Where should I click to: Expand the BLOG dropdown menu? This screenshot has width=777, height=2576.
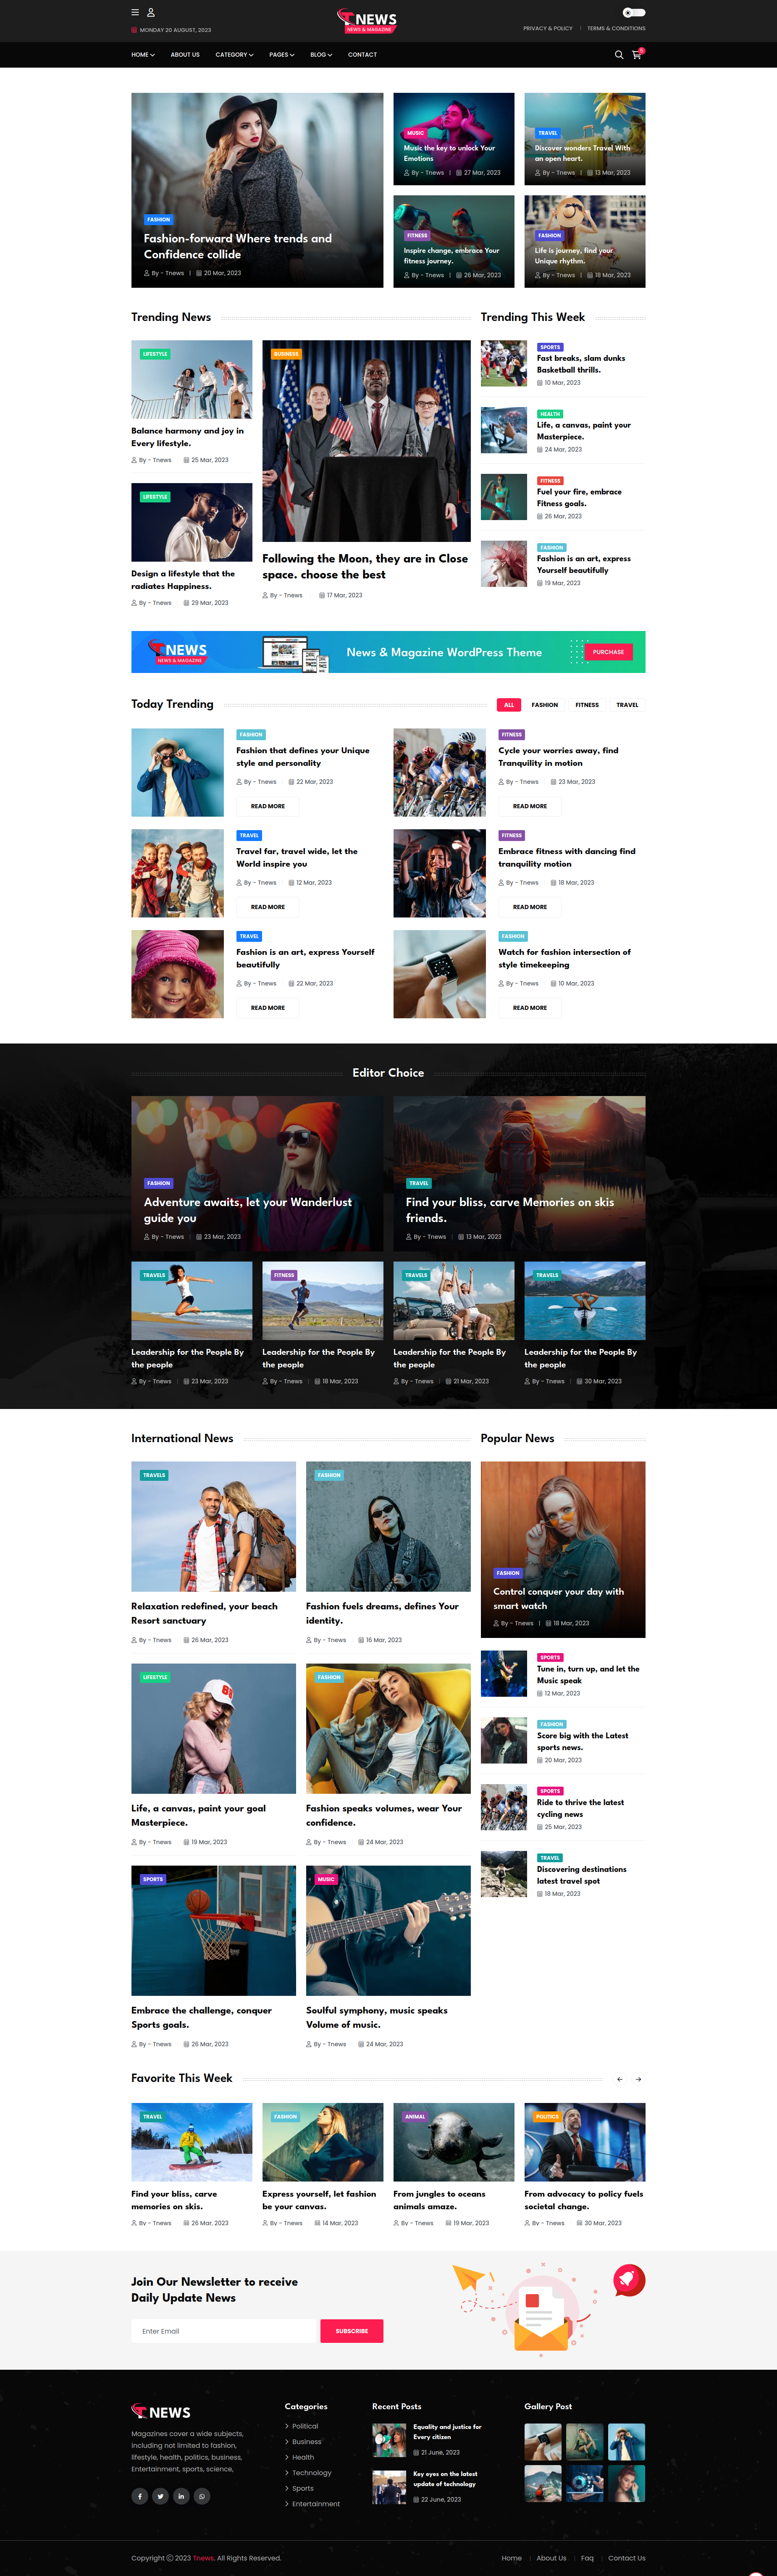[x=321, y=55]
